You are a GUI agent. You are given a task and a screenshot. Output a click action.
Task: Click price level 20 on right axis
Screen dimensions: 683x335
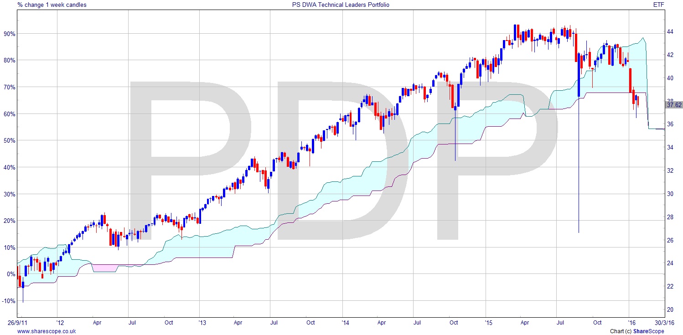670,310
